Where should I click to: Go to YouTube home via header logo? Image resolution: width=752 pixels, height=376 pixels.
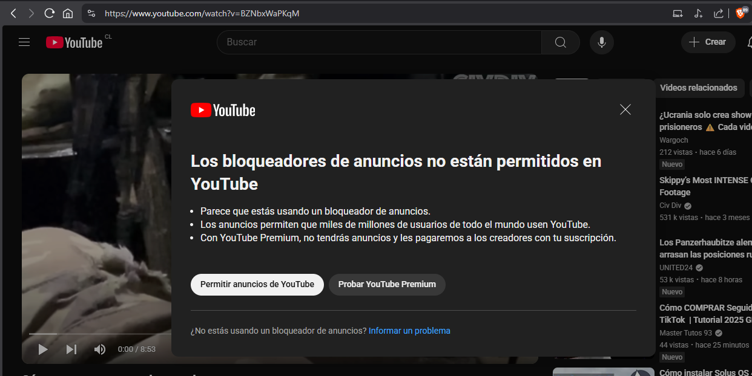coord(74,42)
